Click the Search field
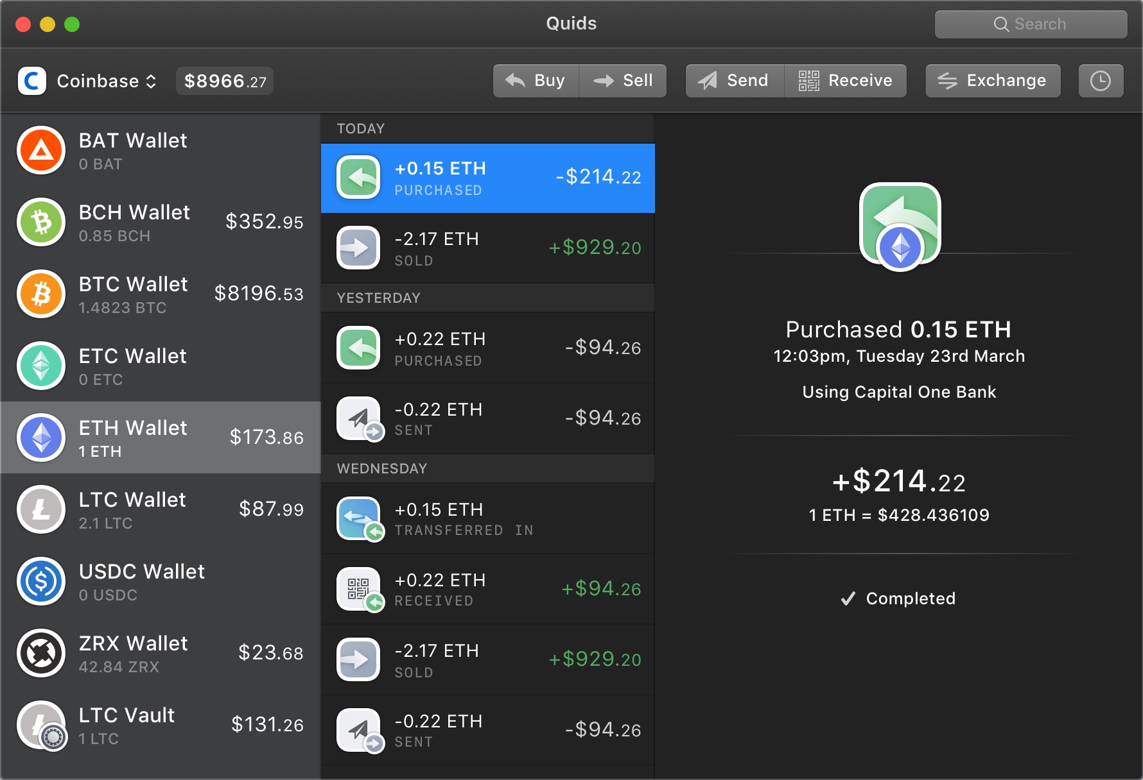1143x780 pixels. pyautogui.click(x=1031, y=24)
